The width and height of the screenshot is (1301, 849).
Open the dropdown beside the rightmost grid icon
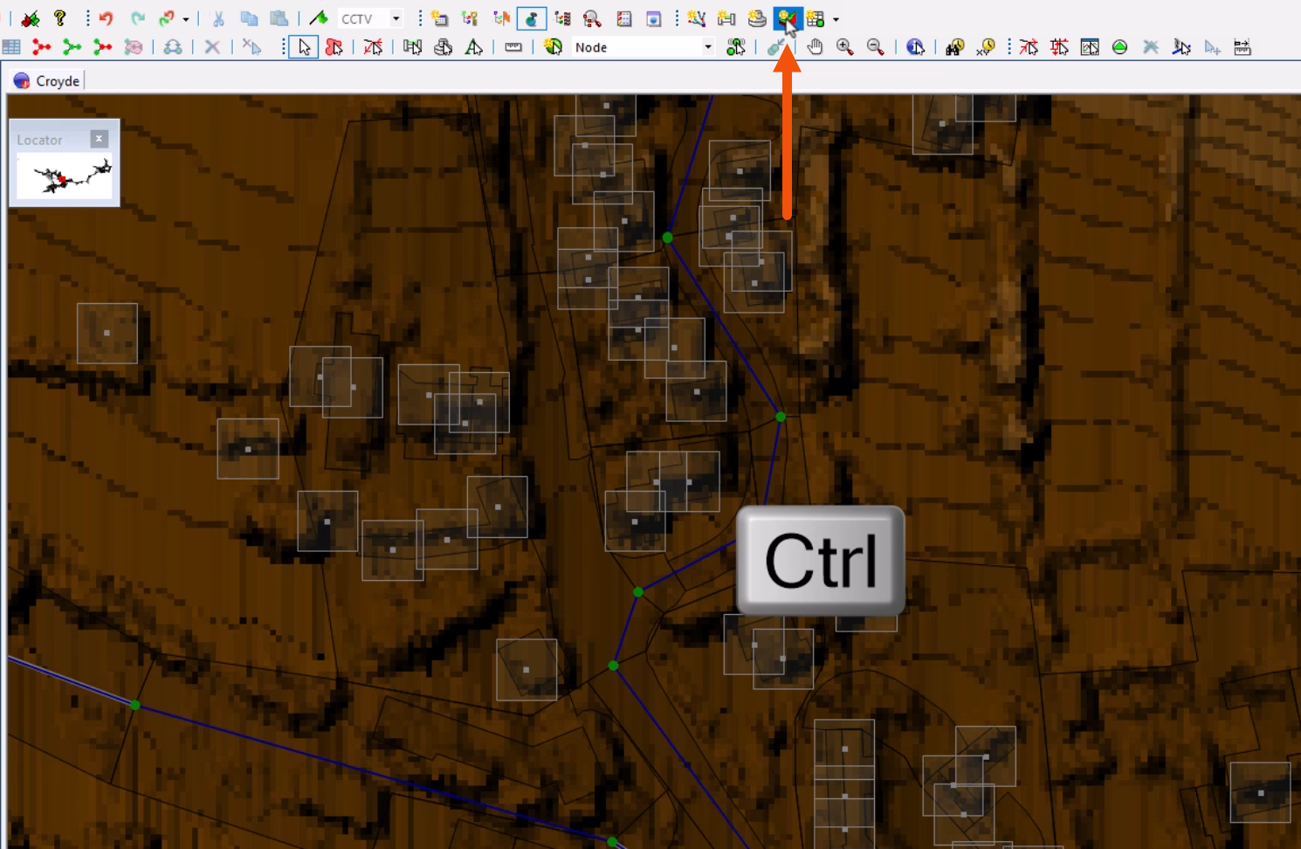coord(836,19)
